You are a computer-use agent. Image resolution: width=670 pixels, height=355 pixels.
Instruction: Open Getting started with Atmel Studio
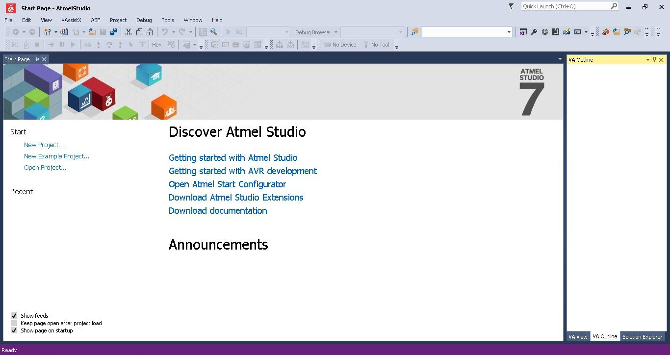pos(233,158)
